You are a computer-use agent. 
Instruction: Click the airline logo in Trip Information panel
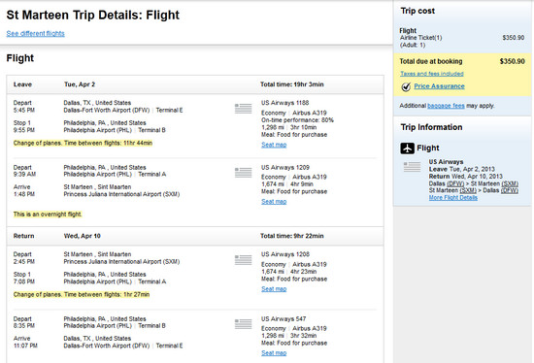(x=412, y=167)
